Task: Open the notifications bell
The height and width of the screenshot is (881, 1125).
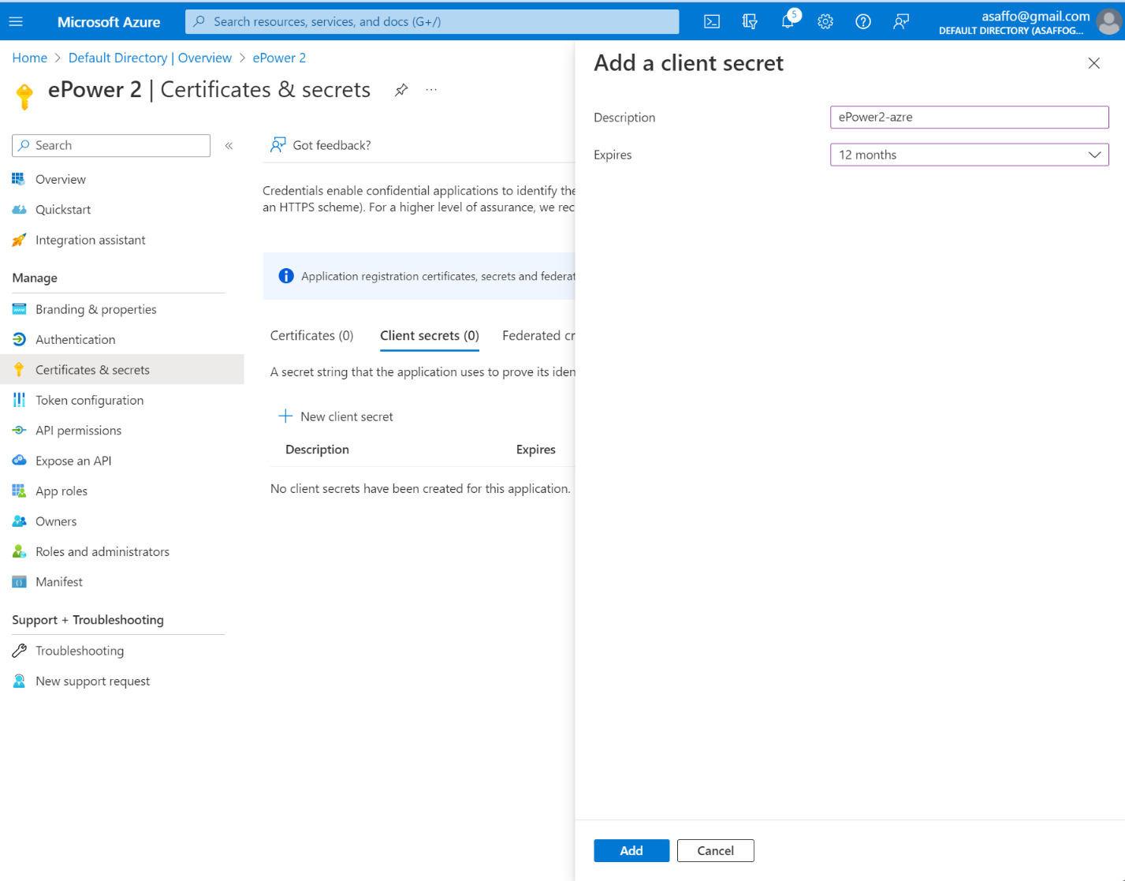Action: coord(788,22)
